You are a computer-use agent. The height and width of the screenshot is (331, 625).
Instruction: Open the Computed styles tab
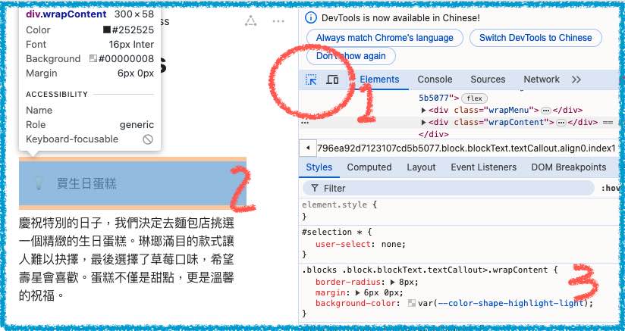pyautogui.click(x=369, y=167)
